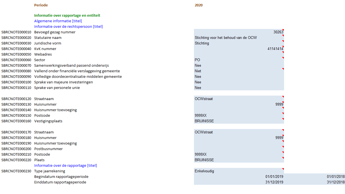Image resolution: width=345 pixels, height=194 pixels.
Task: Select 'Informatie over rapportage en entiteit' heading
Action: coord(67,16)
